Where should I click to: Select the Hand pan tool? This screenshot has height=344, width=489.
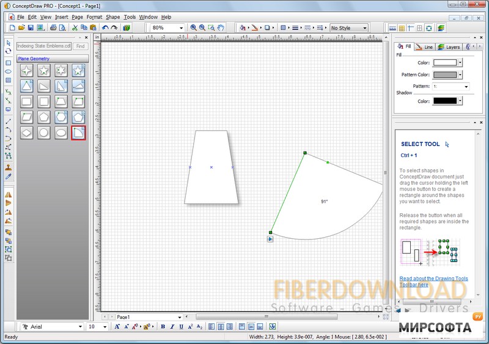click(x=221, y=27)
